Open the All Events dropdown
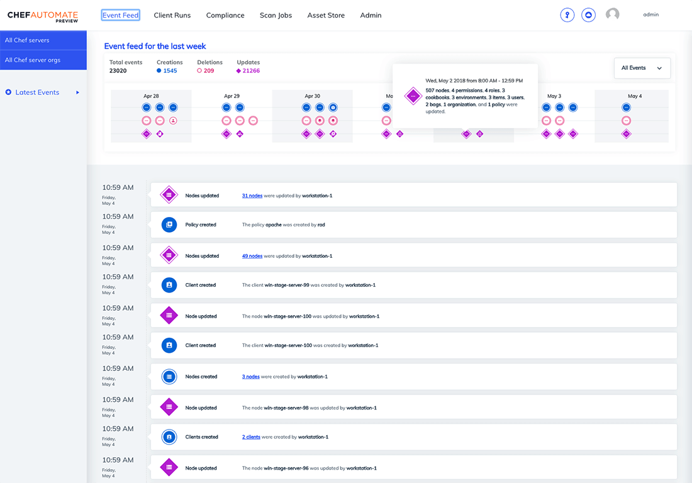The height and width of the screenshot is (483, 692). click(642, 68)
